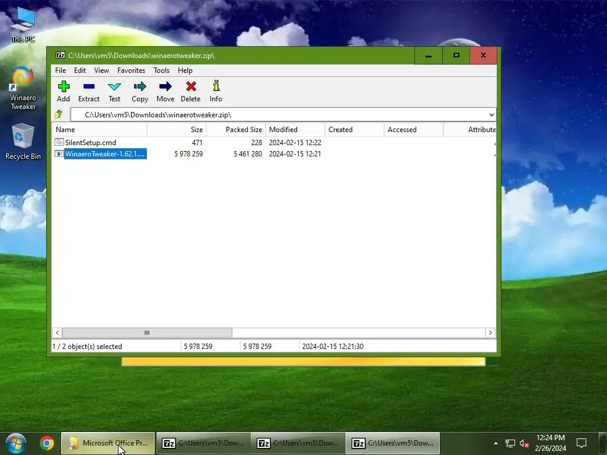The height and width of the screenshot is (455, 607).
Task: Open the Help menu
Action: (185, 71)
